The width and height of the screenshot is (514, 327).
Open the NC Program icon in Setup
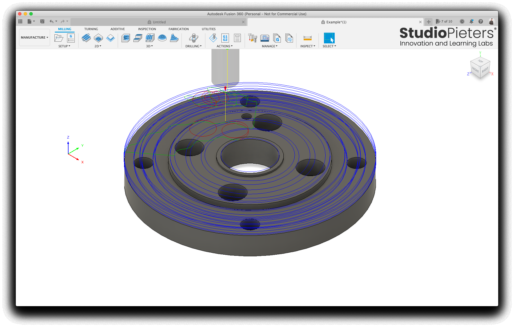(71, 38)
